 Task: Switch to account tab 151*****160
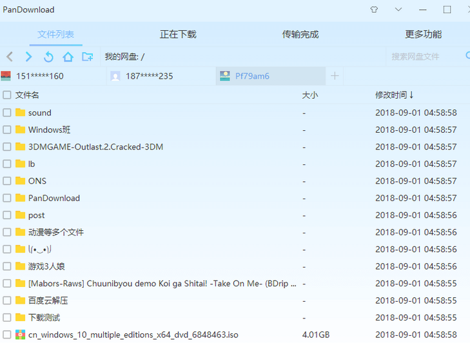pos(53,76)
